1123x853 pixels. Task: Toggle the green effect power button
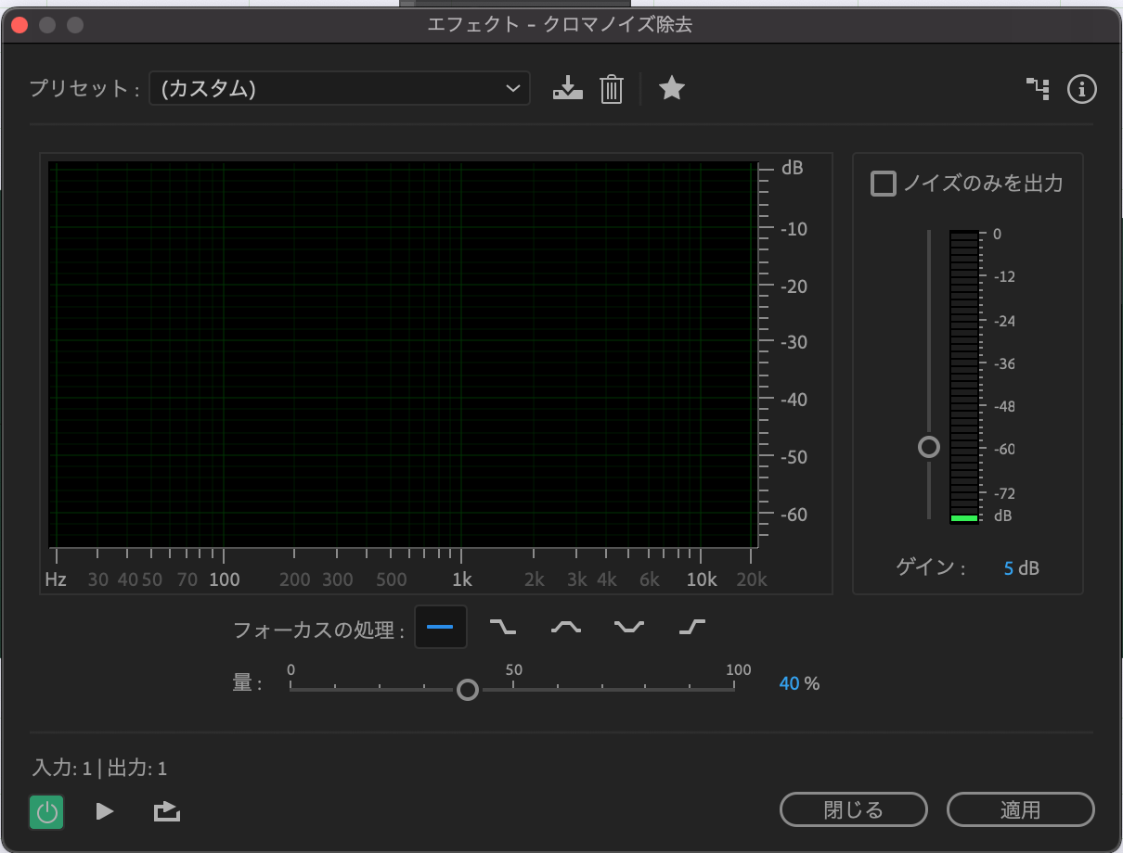click(x=47, y=812)
